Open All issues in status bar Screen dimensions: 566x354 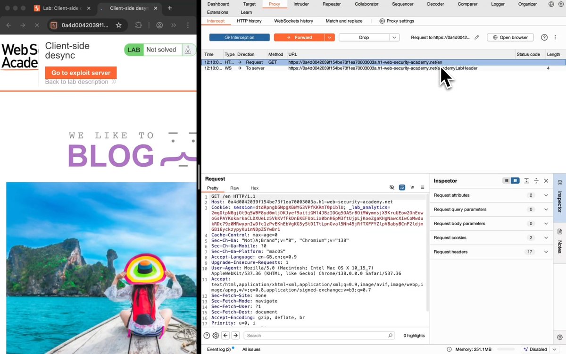(x=251, y=349)
